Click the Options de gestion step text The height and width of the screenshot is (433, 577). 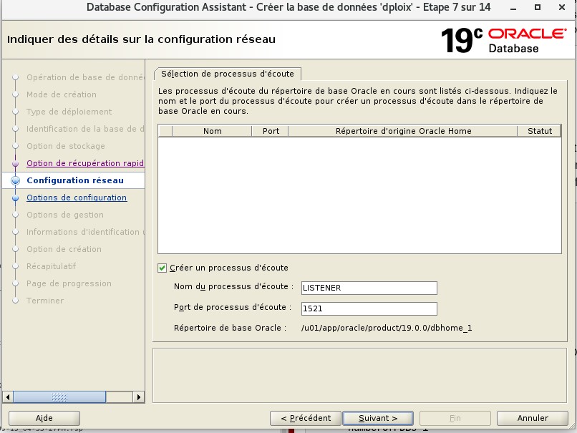pos(64,215)
